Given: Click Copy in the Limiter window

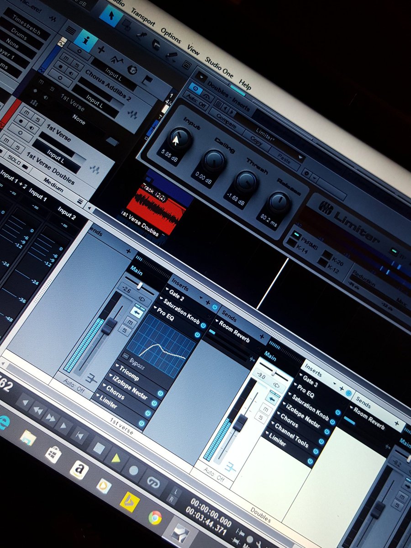Looking at the screenshot, I should (x=256, y=142).
